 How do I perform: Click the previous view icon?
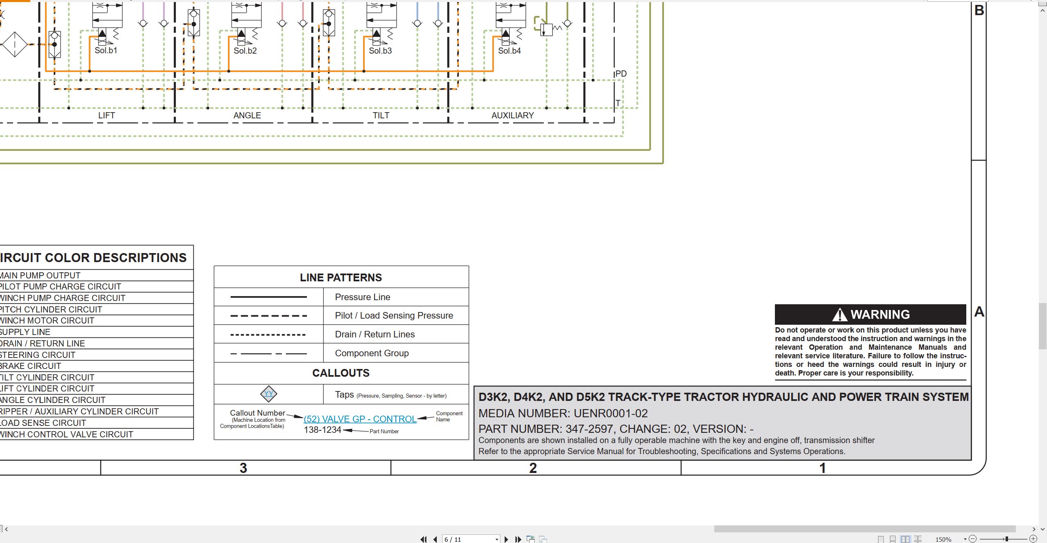[531, 539]
